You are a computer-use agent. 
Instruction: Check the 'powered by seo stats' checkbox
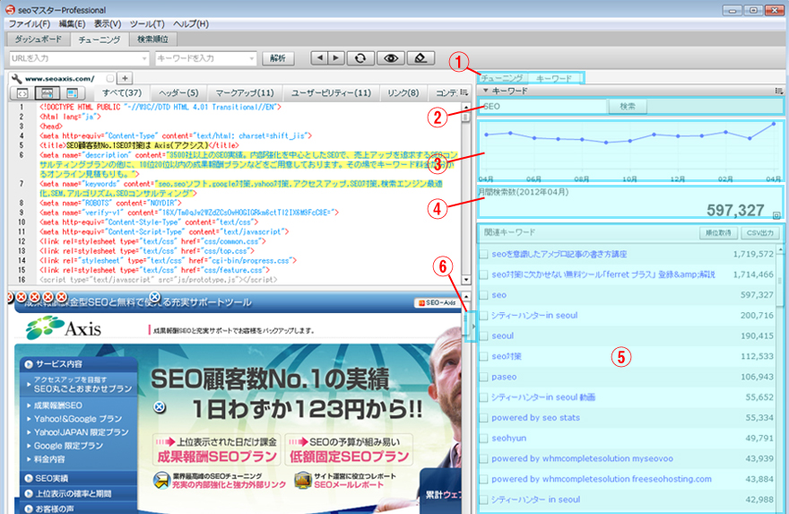[x=483, y=418]
